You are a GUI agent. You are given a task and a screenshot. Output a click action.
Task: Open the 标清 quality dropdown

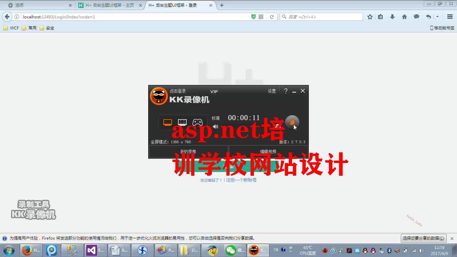(x=215, y=118)
